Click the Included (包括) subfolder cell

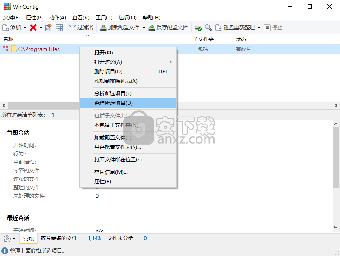point(203,49)
